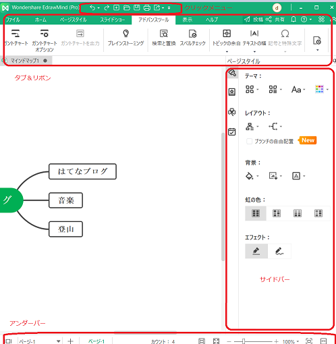Open the background image dropdown
This screenshot has height=344, width=336.
pyautogui.click(x=275, y=176)
